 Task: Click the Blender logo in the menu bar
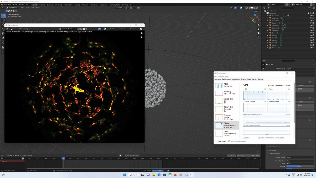click(2, 4)
